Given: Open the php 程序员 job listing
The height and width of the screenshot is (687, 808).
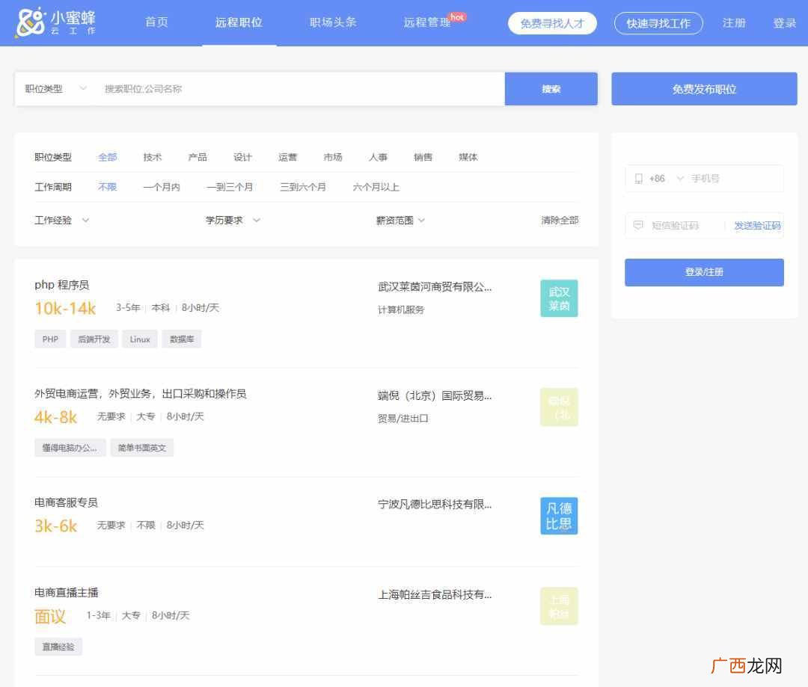Looking at the screenshot, I should (x=61, y=285).
